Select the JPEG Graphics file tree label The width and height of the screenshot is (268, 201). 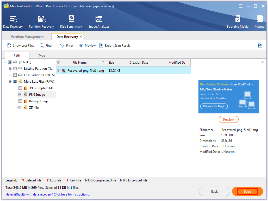41,88
